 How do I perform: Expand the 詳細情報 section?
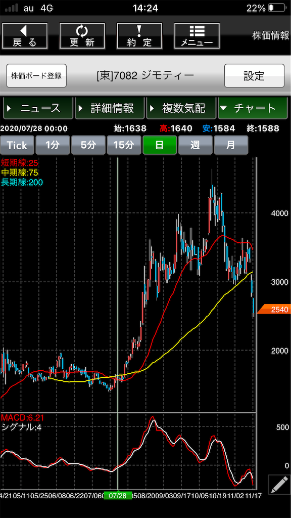110,108
